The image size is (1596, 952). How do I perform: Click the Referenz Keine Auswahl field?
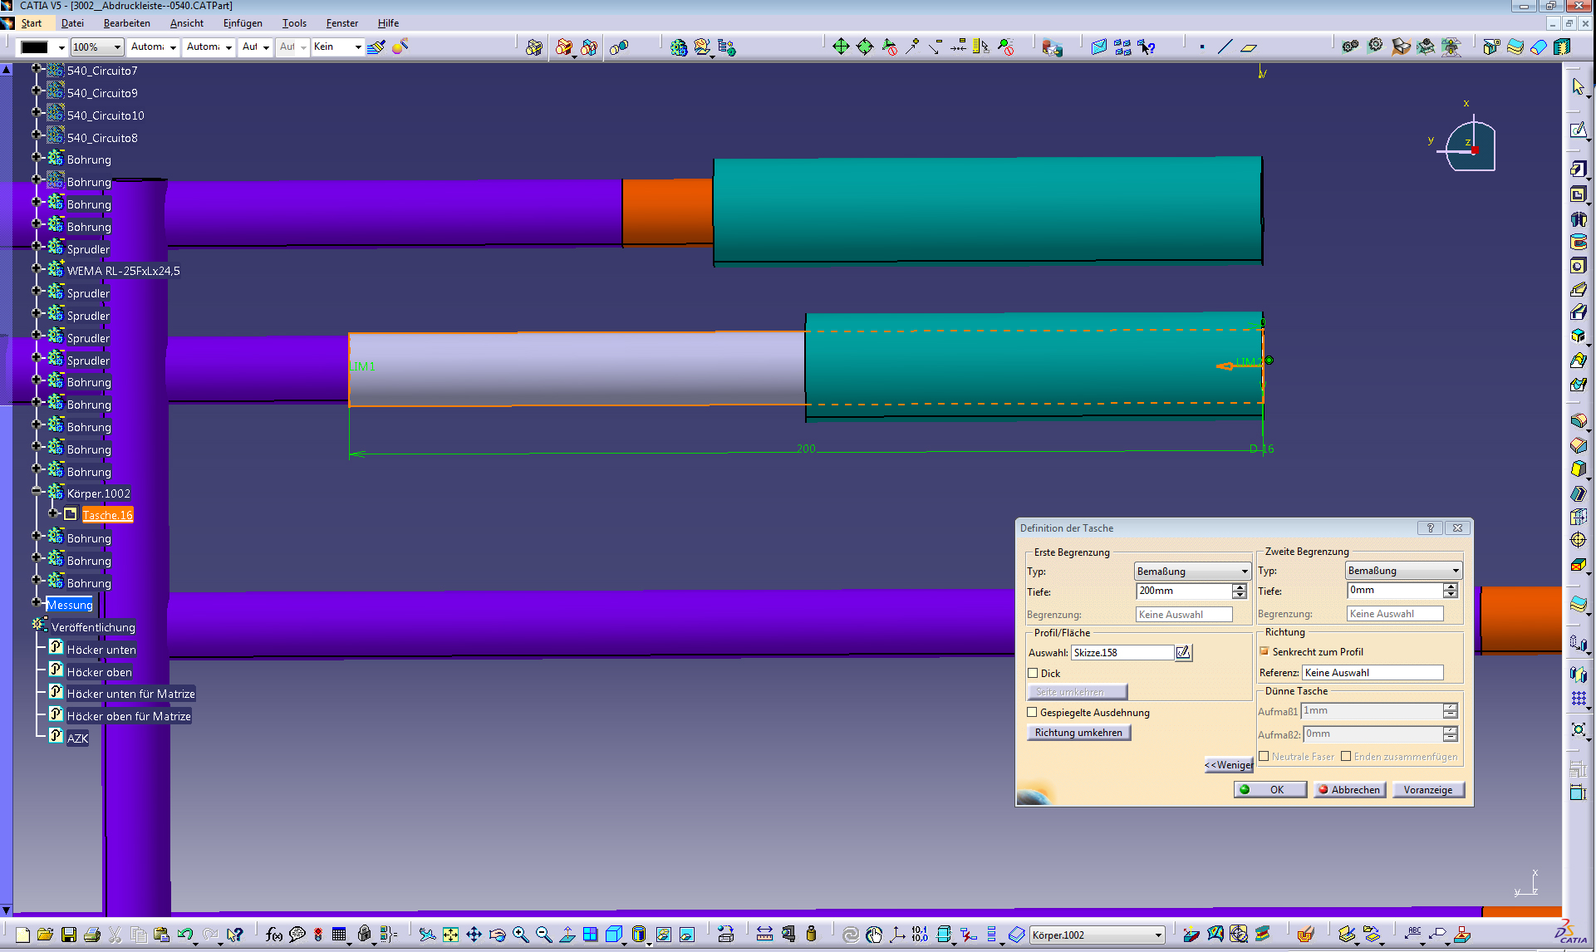(x=1373, y=673)
